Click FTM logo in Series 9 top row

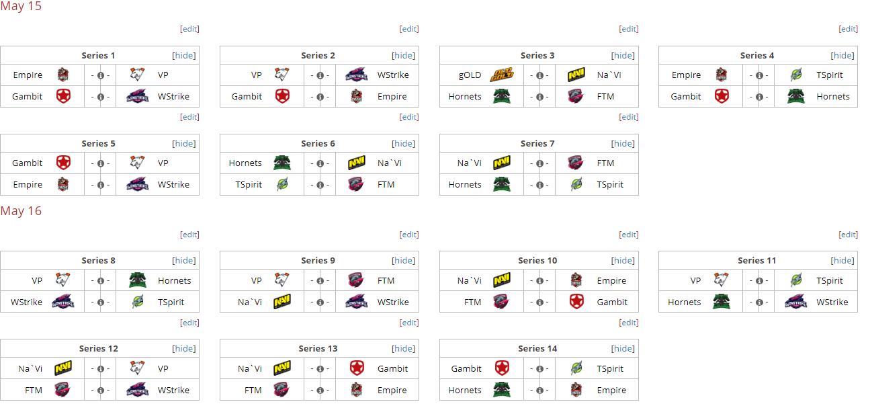[x=357, y=280]
